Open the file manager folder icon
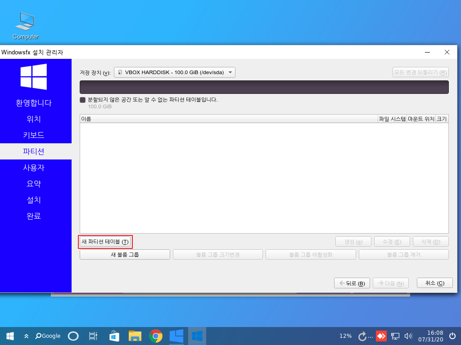 pyautogui.click(x=135, y=336)
